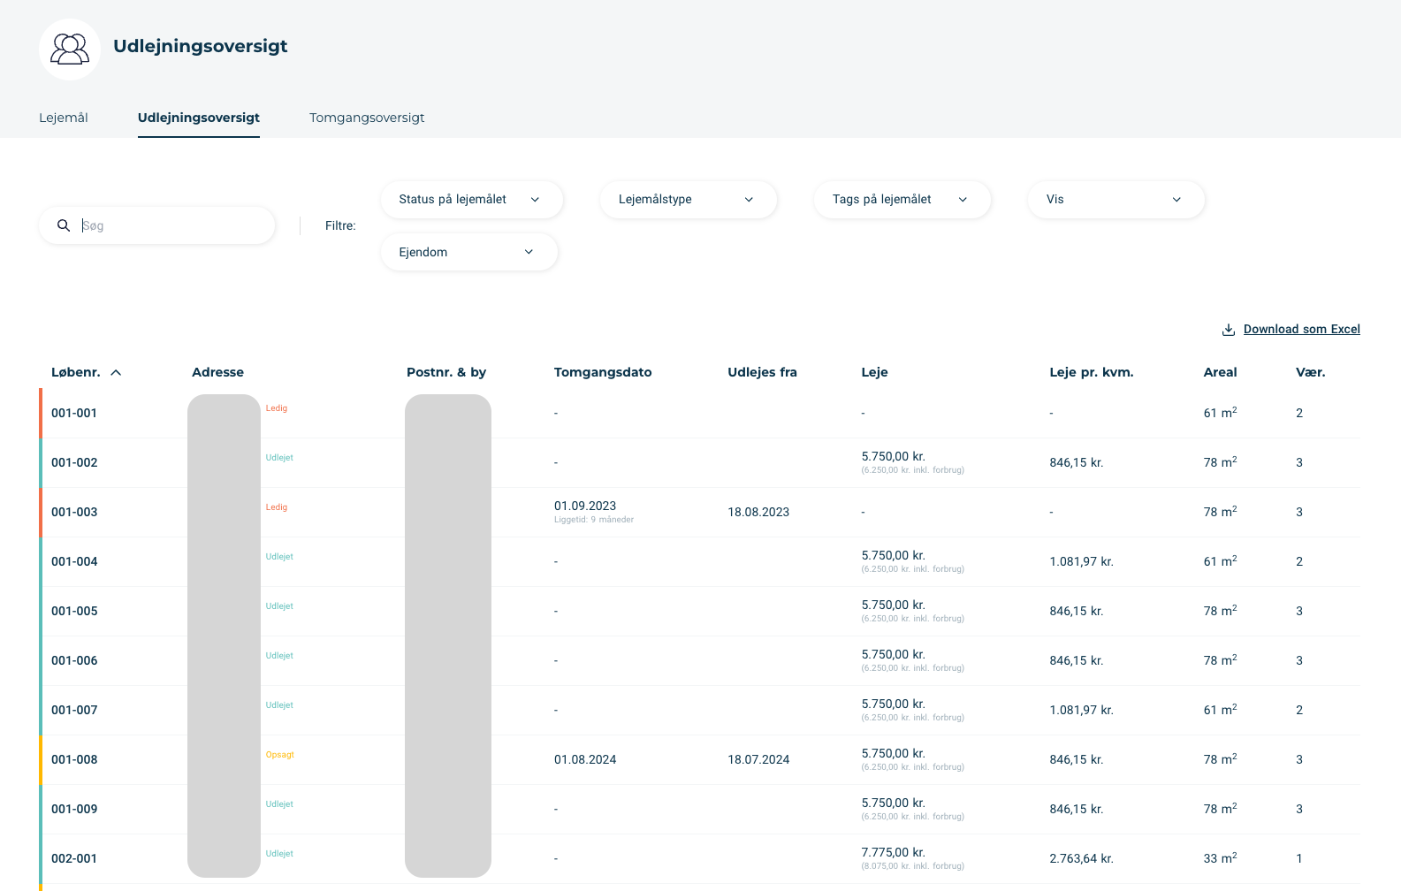This screenshot has width=1401, height=891.
Task: Click the tenants group icon in header
Action: coord(70,49)
